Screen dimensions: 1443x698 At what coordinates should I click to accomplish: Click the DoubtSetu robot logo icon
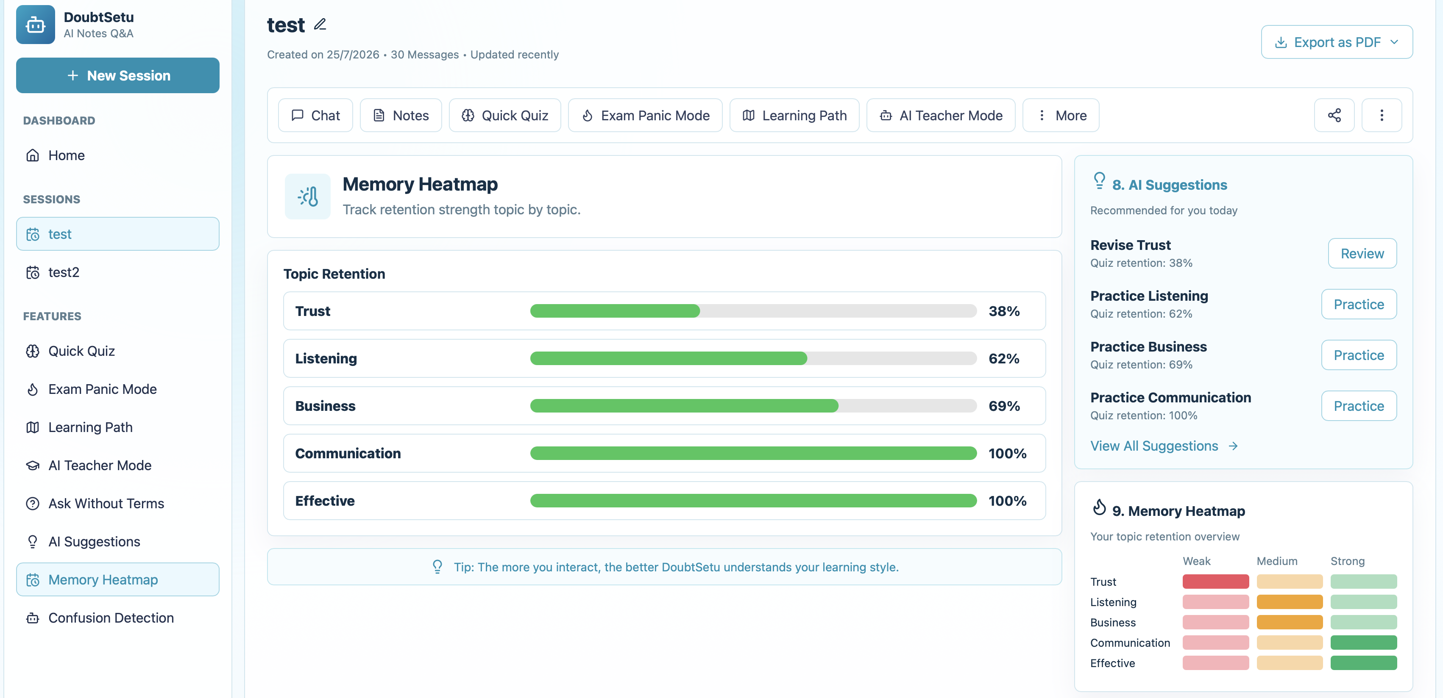pyautogui.click(x=35, y=25)
